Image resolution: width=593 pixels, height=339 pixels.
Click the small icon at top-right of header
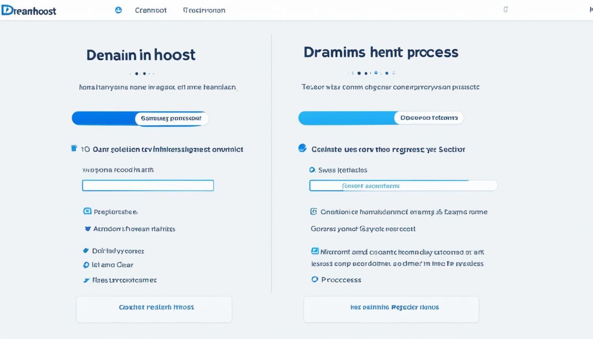point(506,9)
